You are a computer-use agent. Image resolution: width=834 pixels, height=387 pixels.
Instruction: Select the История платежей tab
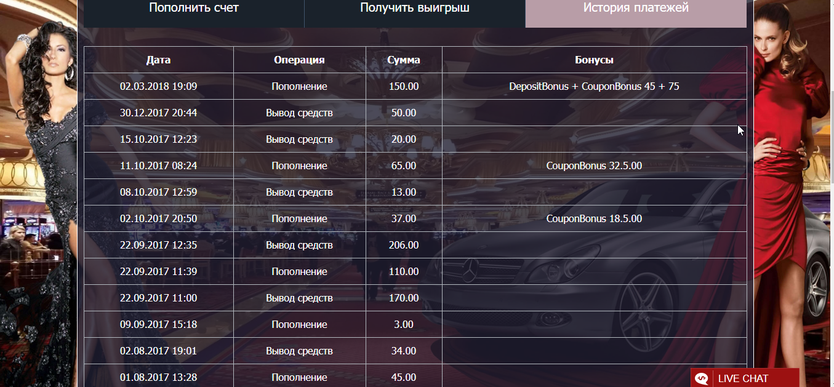pos(635,8)
